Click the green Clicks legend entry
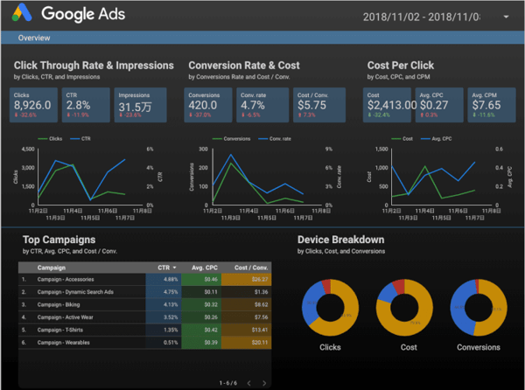 (x=50, y=139)
